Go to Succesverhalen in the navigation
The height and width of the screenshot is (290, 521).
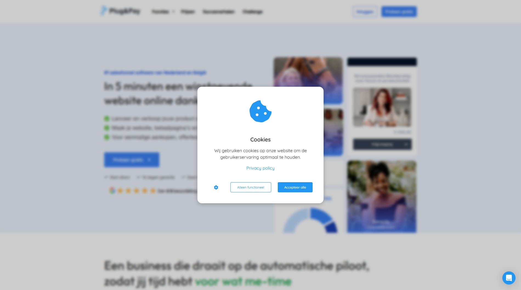(x=219, y=11)
